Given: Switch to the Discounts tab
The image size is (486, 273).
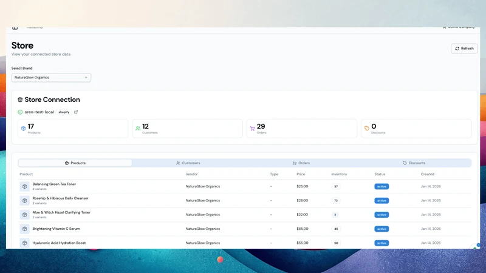Looking at the screenshot, I should click(x=414, y=163).
